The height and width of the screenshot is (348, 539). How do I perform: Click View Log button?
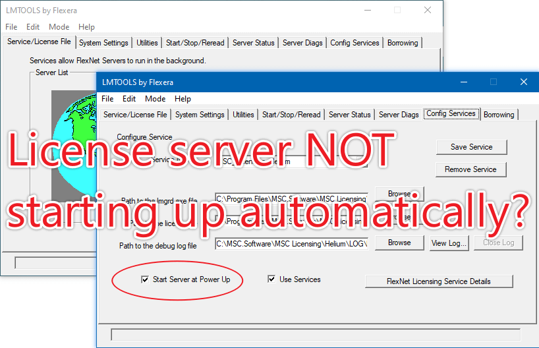pos(449,243)
